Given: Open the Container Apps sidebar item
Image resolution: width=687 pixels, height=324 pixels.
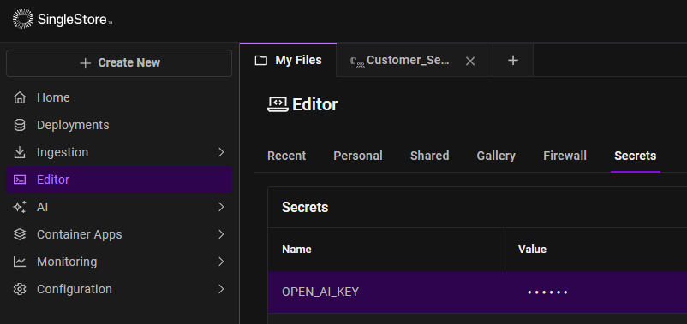Looking at the screenshot, I should coord(119,234).
